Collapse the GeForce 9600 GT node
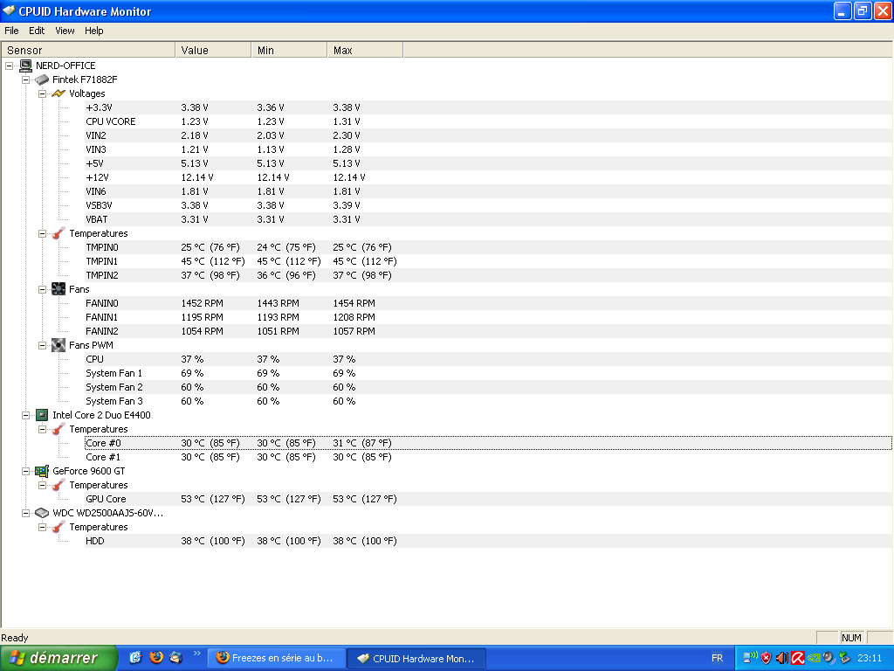The height and width of the screenshot is (671, 894). 25,471
